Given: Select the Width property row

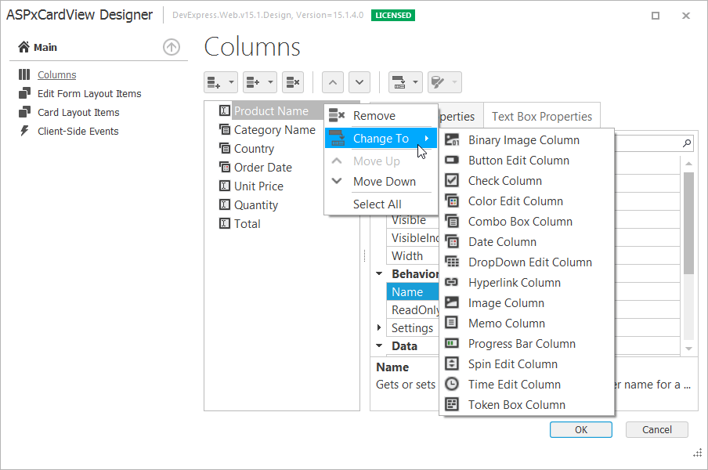Looking at the screenshot, I should [412, 255].
